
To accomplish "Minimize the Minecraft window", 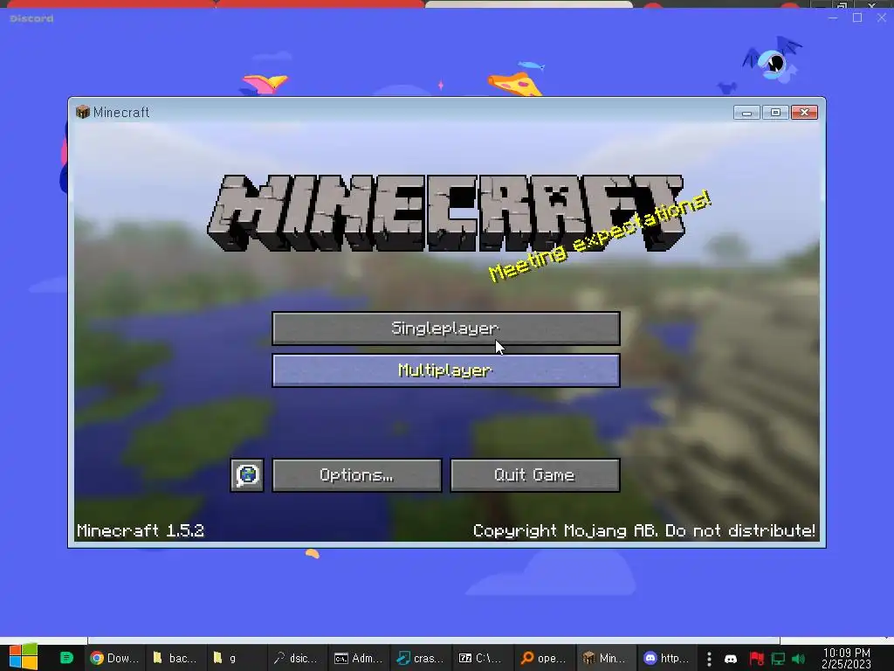I will click(746, 113).
